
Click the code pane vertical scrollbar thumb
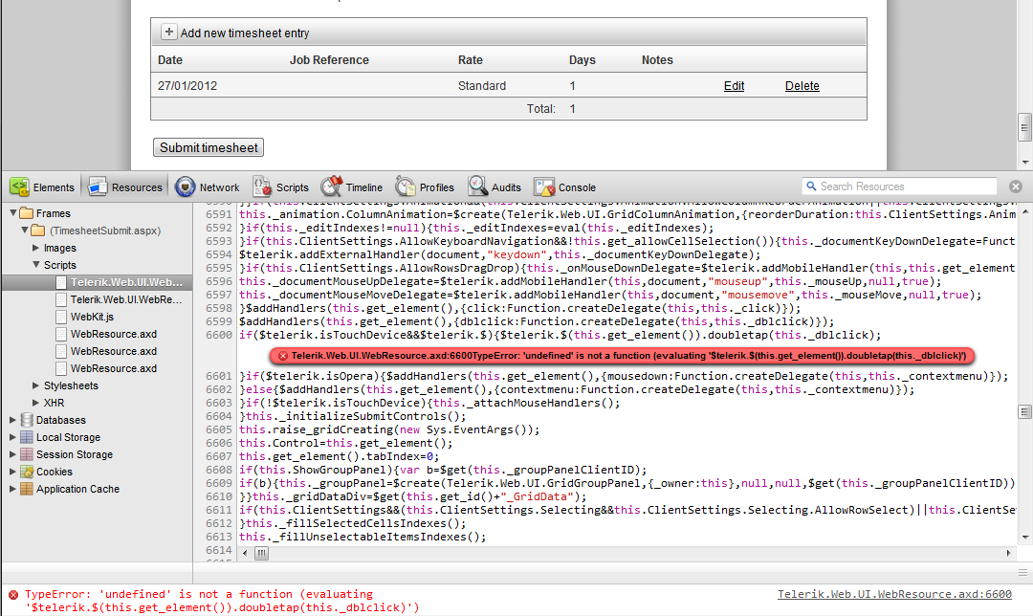[x=1024, y=411]
